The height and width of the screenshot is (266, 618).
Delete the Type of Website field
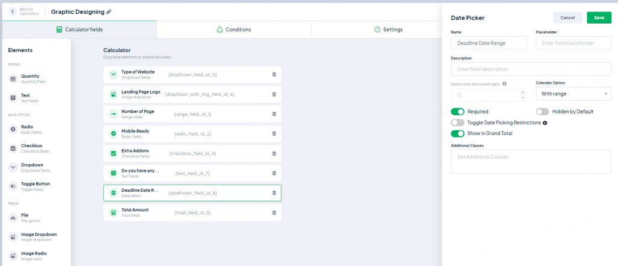275,74
